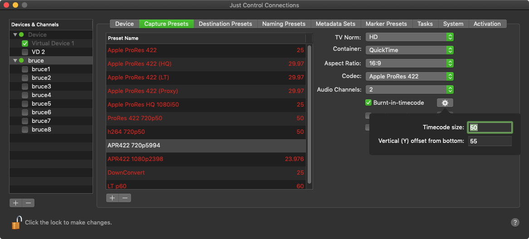Check the bruce8 channel checkbox
Image resolution: width=529 pixels, height=239 pixels.
click(24, 129)
